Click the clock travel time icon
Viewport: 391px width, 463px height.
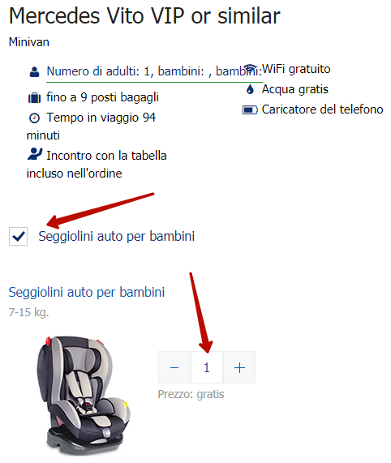coord(34,118)
